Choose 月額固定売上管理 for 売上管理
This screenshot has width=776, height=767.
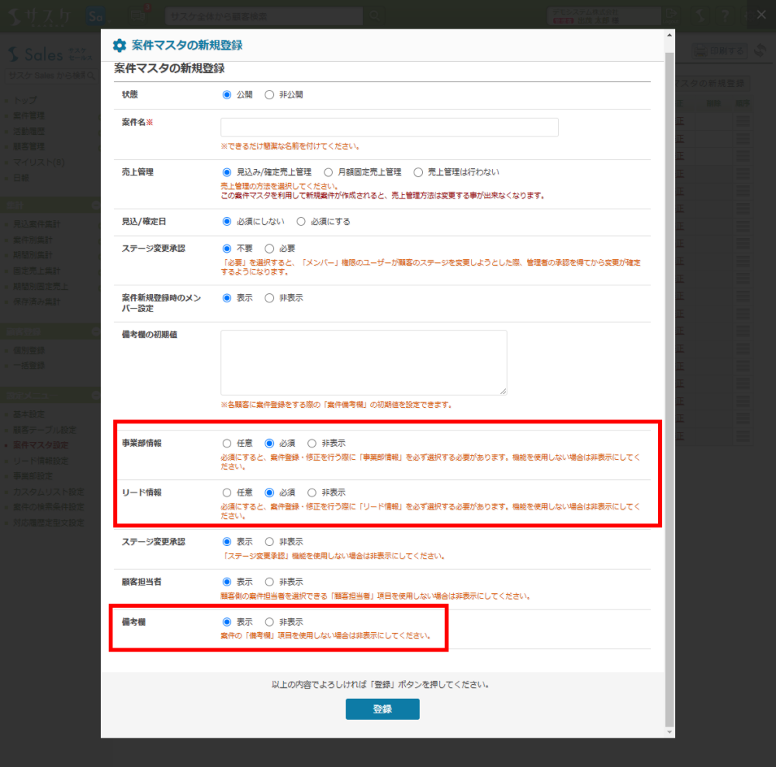329,172
